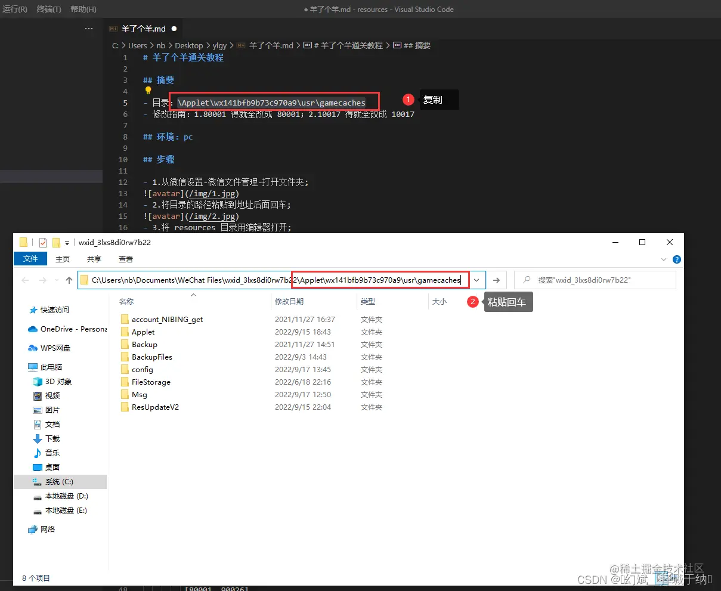Open 文档 in the navigation pane
The height and width of the screenshot is (591, 721).
[x=52, y=425]
